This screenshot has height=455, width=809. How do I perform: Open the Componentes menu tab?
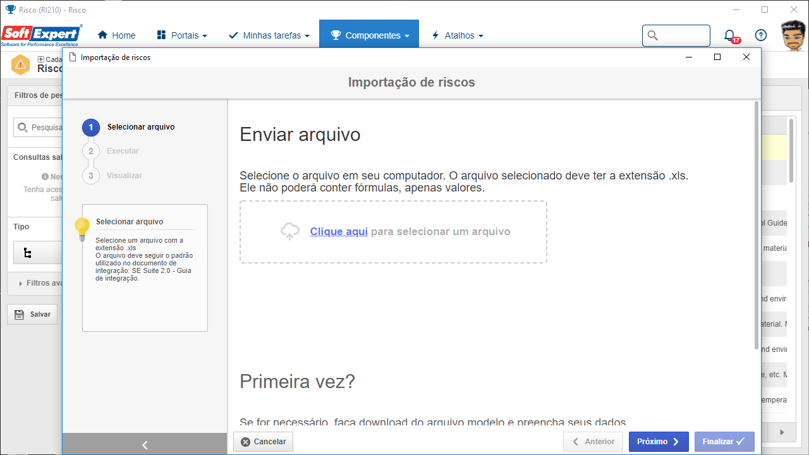(x=370, y=35)
